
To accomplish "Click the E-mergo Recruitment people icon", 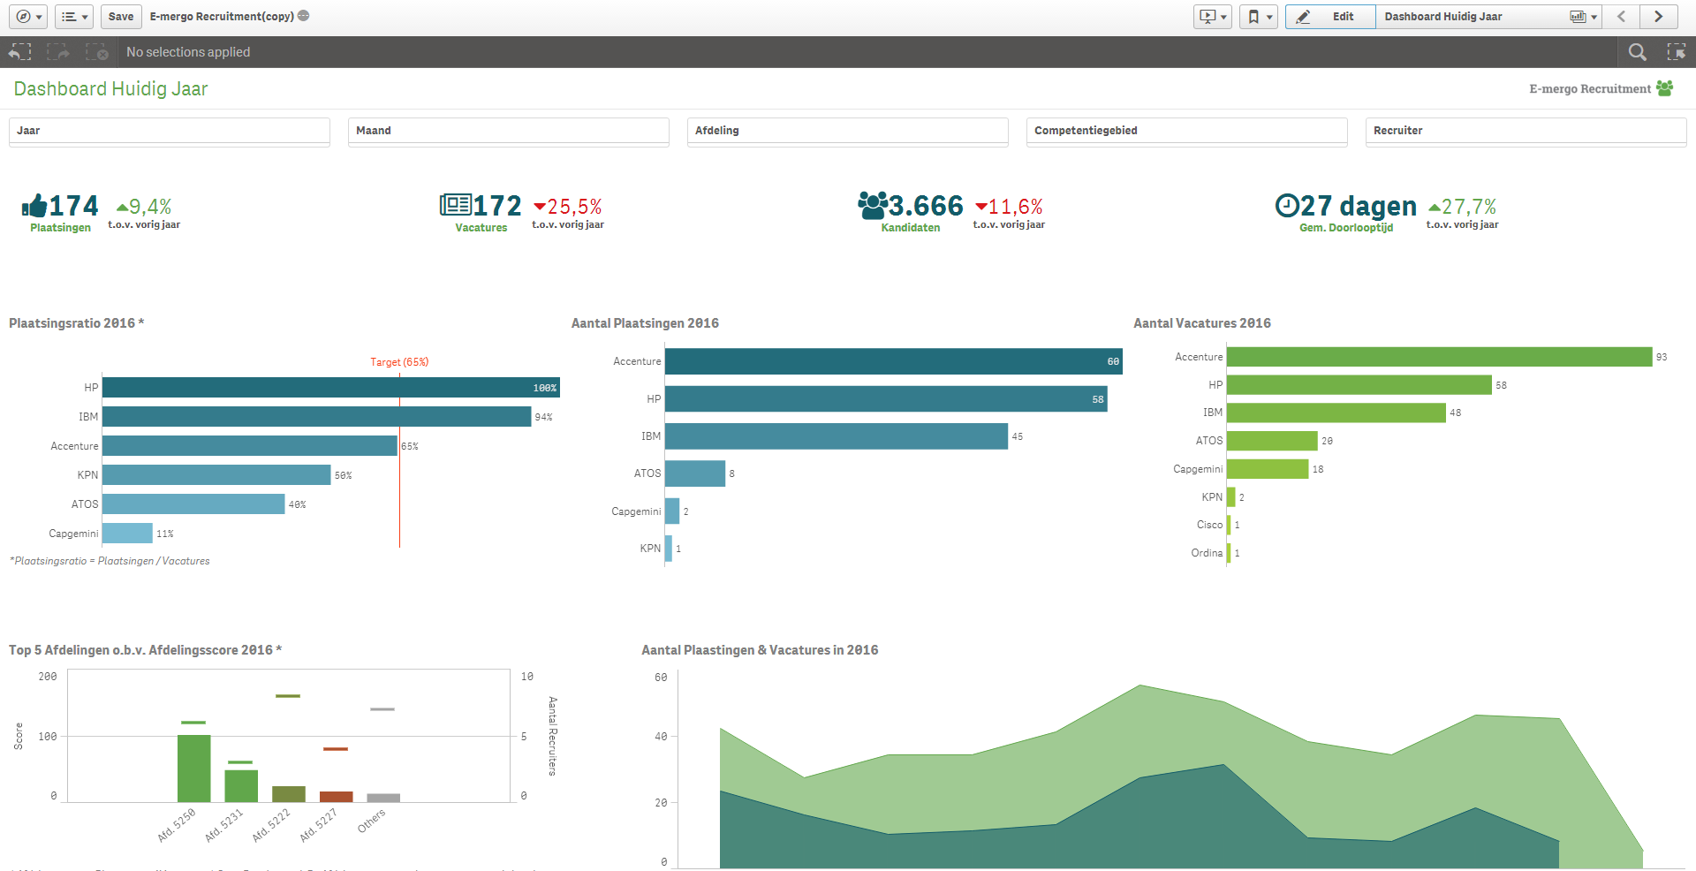I will tap(1664, 88).
